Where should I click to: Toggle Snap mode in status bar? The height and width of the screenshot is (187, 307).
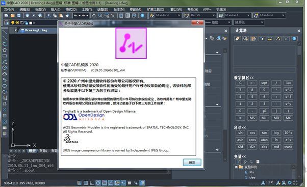[79, 183]
